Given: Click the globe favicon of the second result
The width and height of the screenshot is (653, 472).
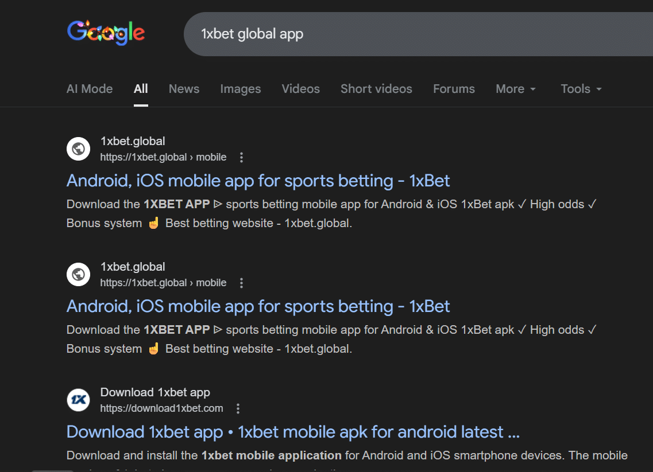Looking at the screenshot, I should click(79, 275).
